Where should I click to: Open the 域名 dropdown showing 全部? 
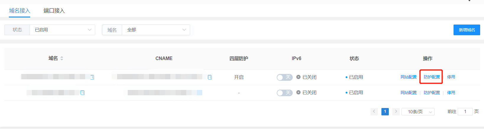[x=156, y=30]
